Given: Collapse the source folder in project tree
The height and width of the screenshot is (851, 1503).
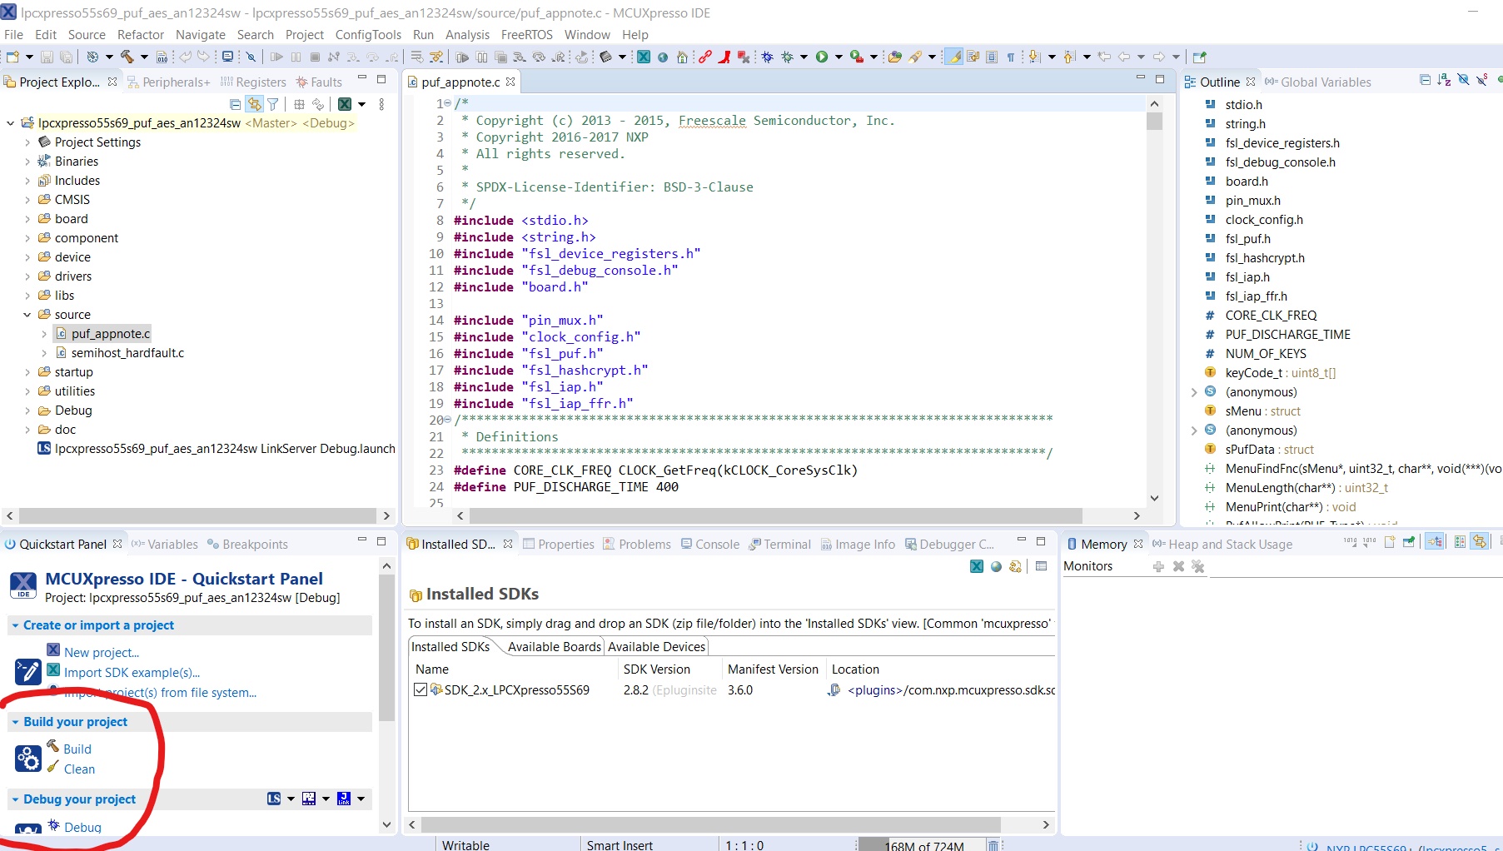Looking at the screenshot, I should coord(27,315).
